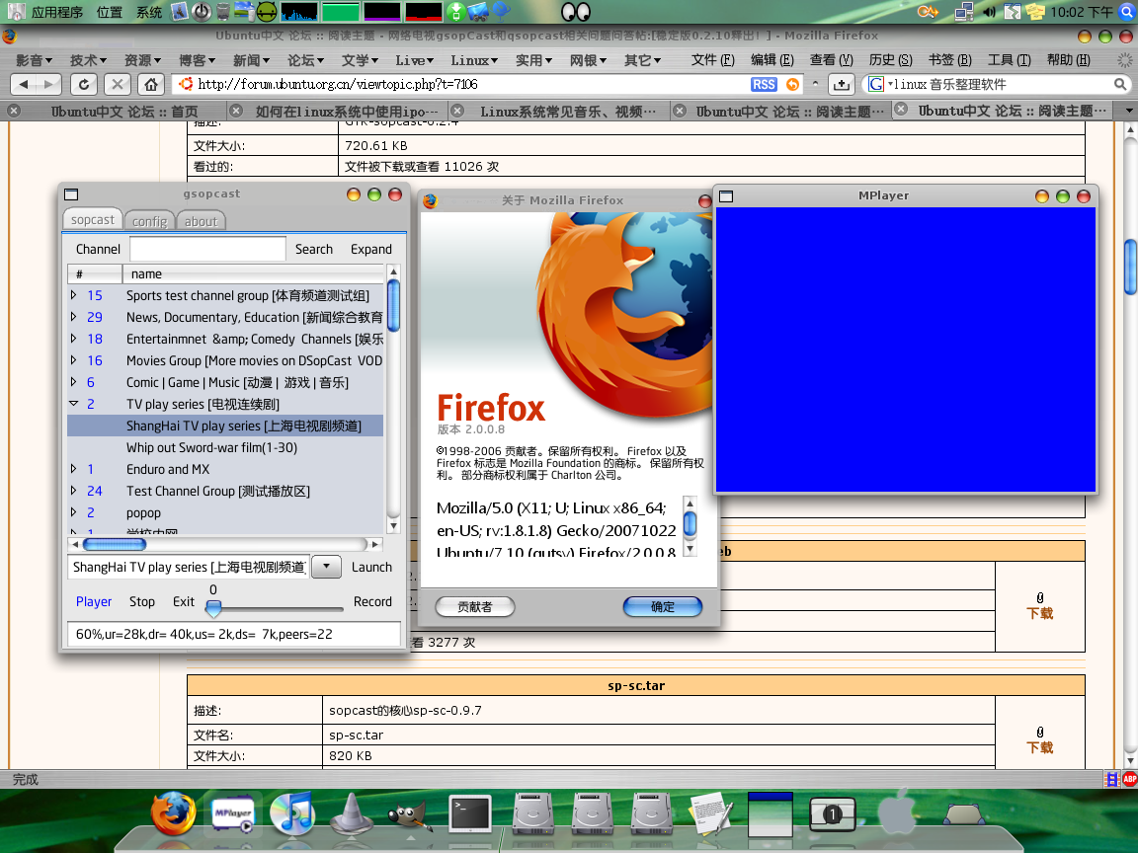Click the downloads tray button beside search box
The width and height of the screenshot is (1138, 853).
click(842, 84)
